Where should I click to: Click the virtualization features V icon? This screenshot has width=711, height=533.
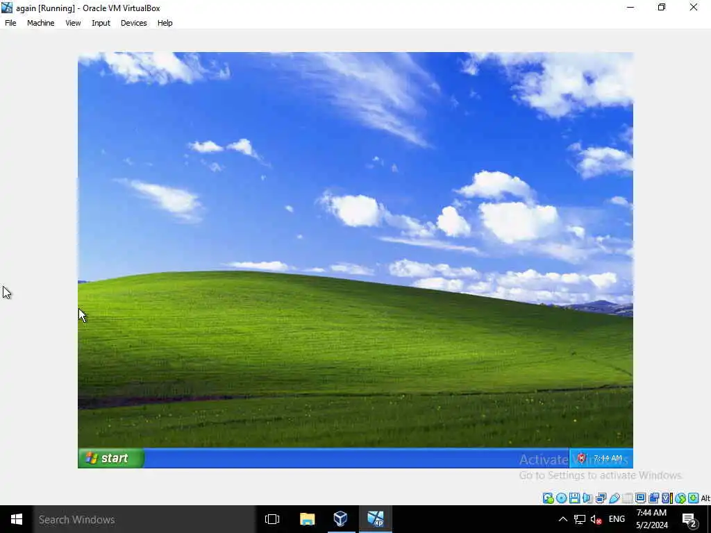[667, 498]
